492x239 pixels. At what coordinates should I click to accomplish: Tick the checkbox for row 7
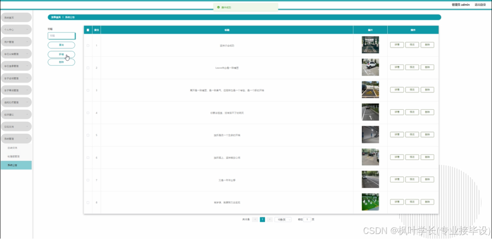pyautogui.click(x=88, y=180)
